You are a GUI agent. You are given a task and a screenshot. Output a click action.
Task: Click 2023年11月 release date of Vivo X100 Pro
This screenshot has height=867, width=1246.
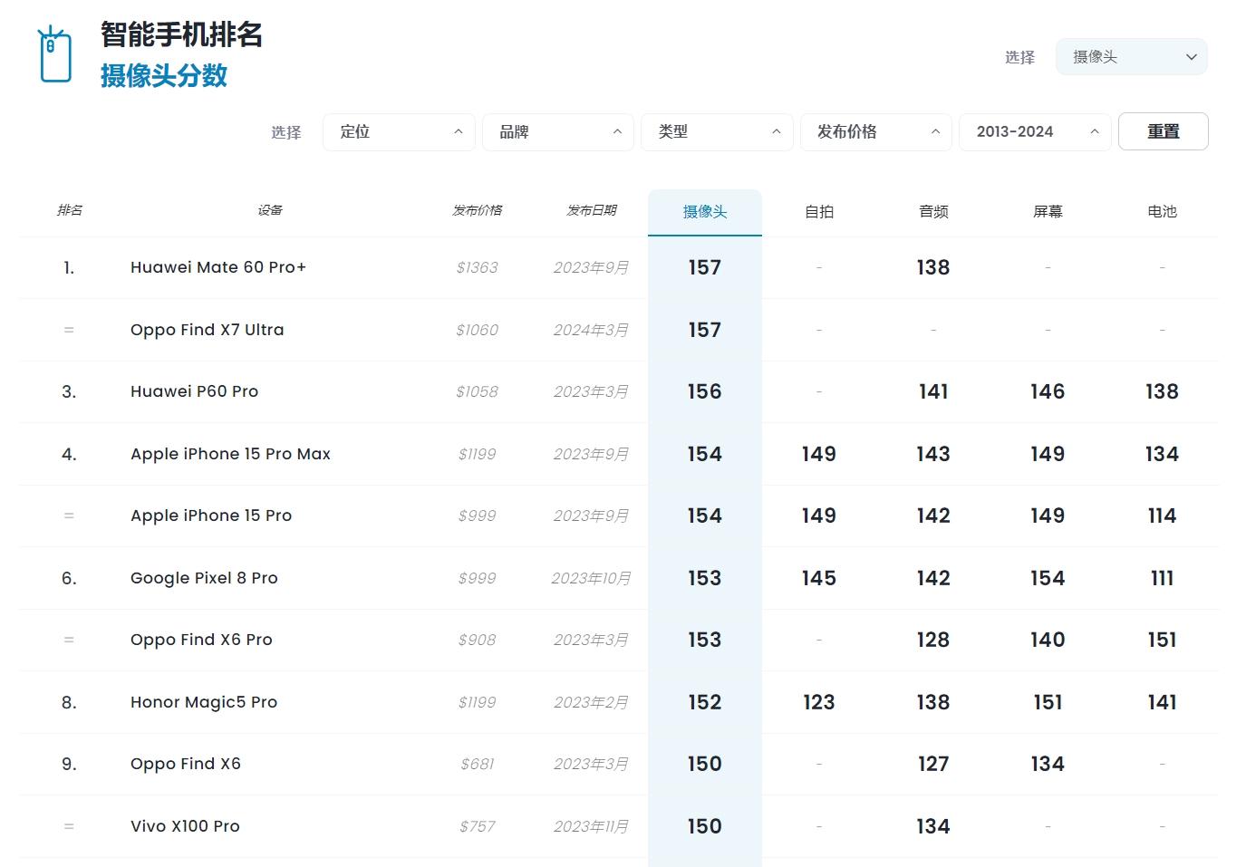click(x=592, y=826)
